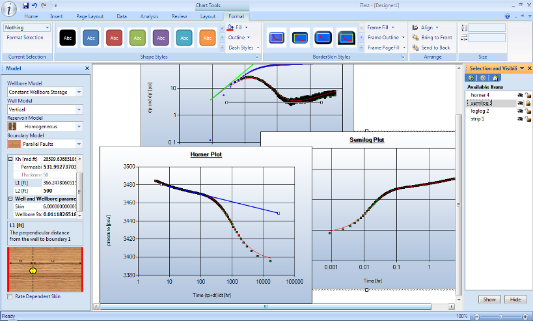This screenshot has height=321, width=533.
Task: Toggle visibility eye for strip 1
Action: 520,119
